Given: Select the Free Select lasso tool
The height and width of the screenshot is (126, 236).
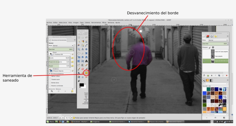Looking at the screenshot, I should pos(86,37).
